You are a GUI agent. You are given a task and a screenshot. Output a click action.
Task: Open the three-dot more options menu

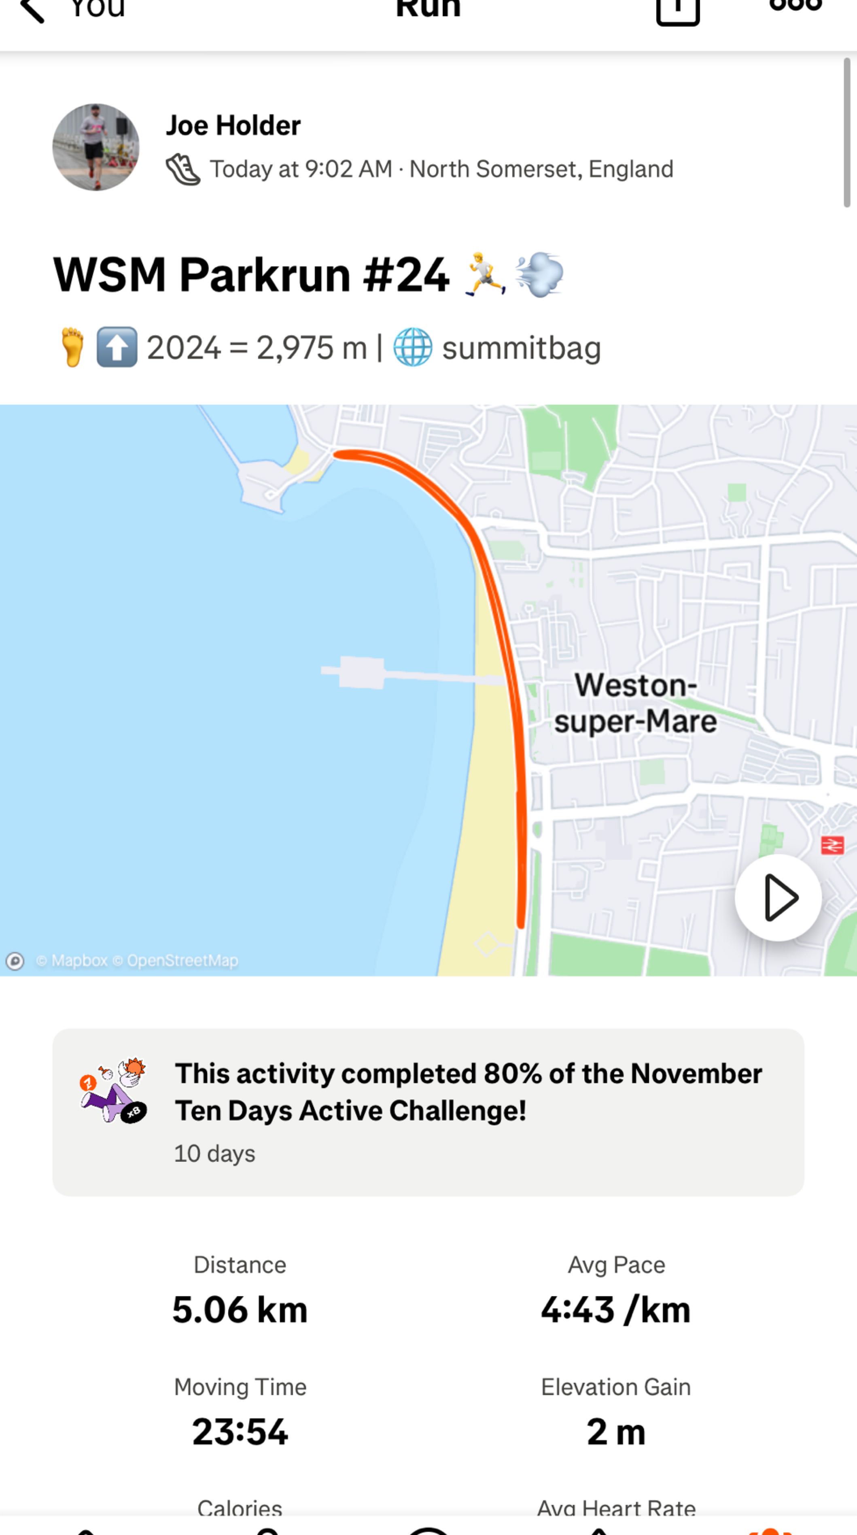click(x=795, y=6)
